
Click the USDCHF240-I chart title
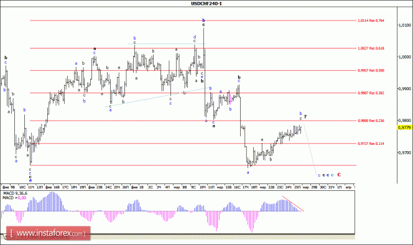[206, 4]
